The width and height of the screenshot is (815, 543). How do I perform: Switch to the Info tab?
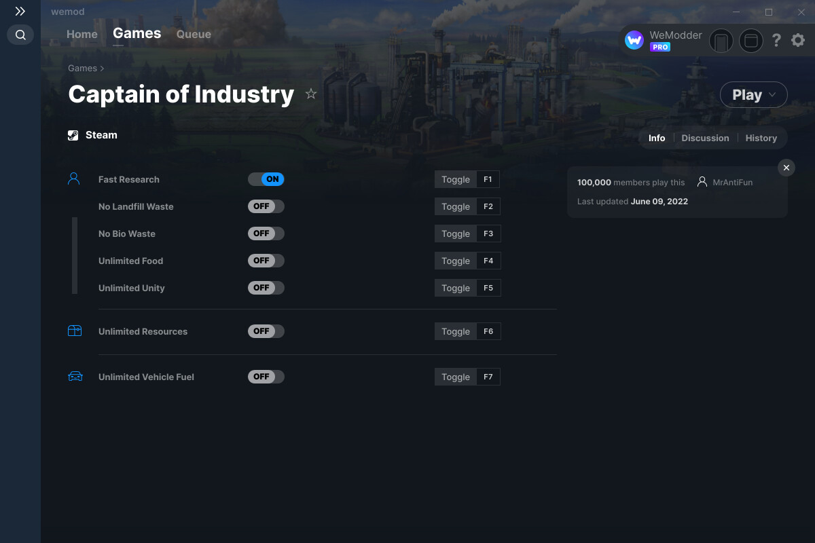tap(657, 138)
